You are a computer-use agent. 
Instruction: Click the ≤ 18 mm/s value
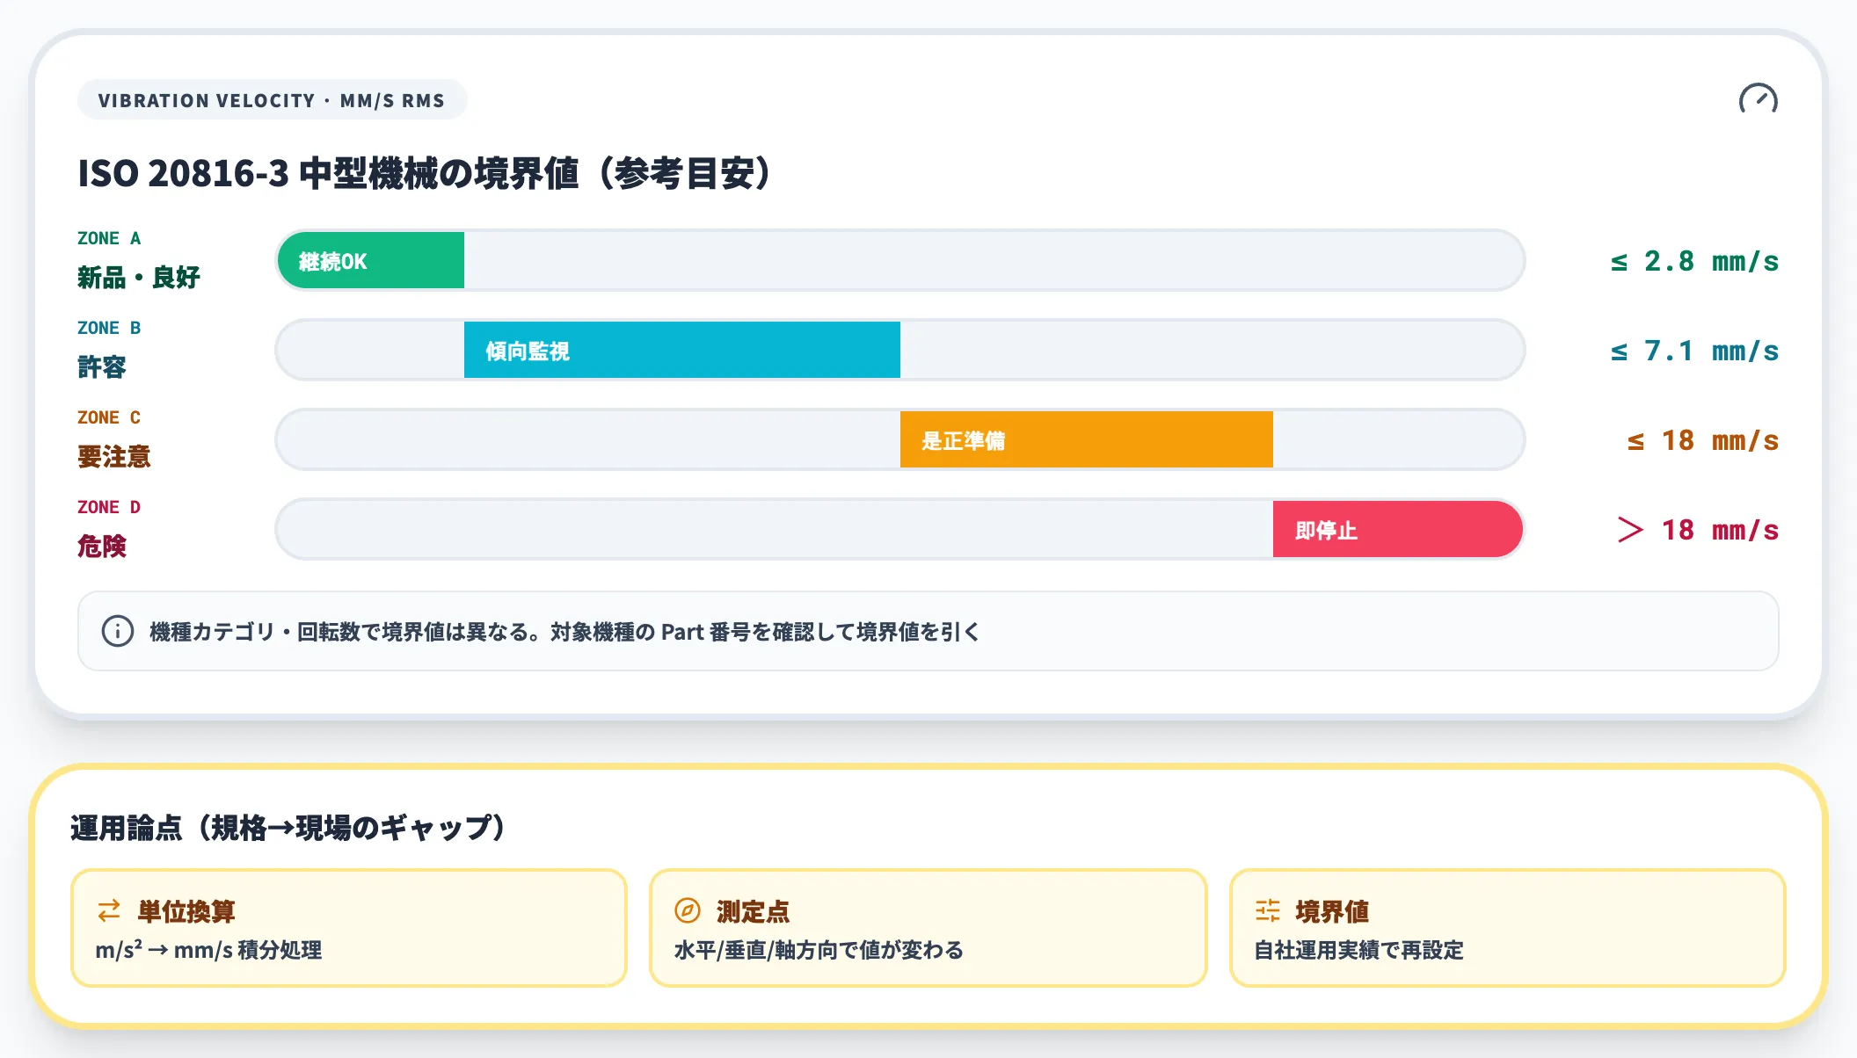pos(1703,440)
